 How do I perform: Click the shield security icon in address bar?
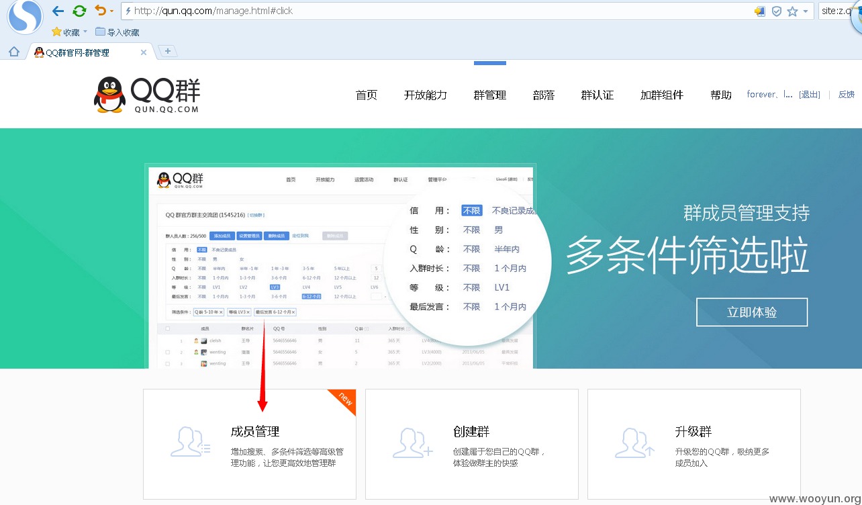point(777,11)
